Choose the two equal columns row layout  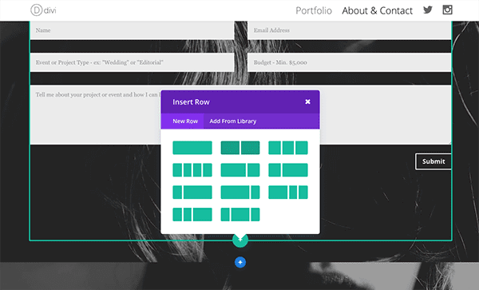(240, 148)
